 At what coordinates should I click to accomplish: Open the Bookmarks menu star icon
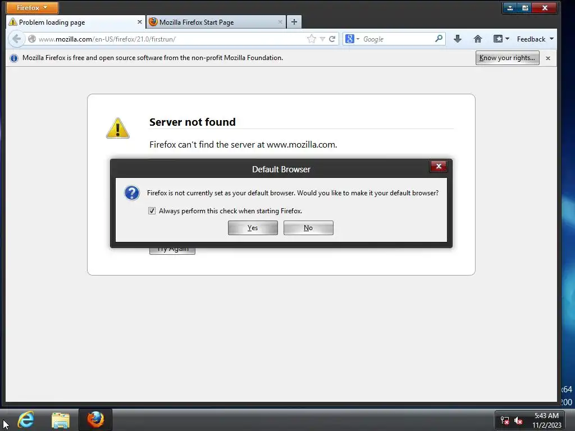coord(498,39)
